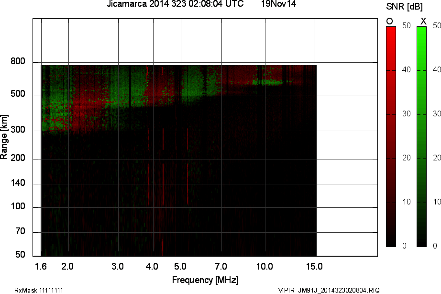Click the 40 dB label on the O color bar
The height and width of the screenshot is (294, 441).
(407, 70)
